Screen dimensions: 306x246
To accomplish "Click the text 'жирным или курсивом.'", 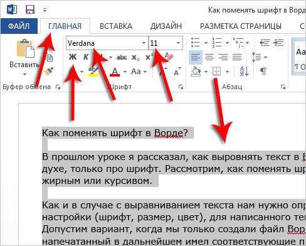I will 97,181.
